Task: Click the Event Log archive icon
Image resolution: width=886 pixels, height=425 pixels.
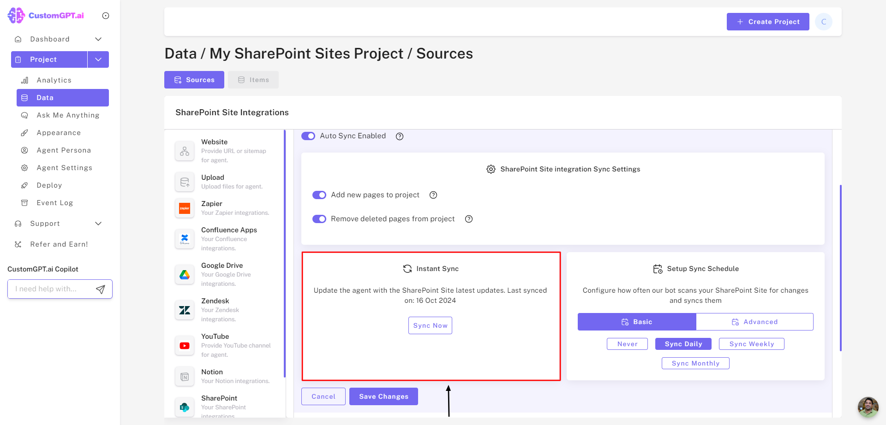Action: click(x=25, y=203)
